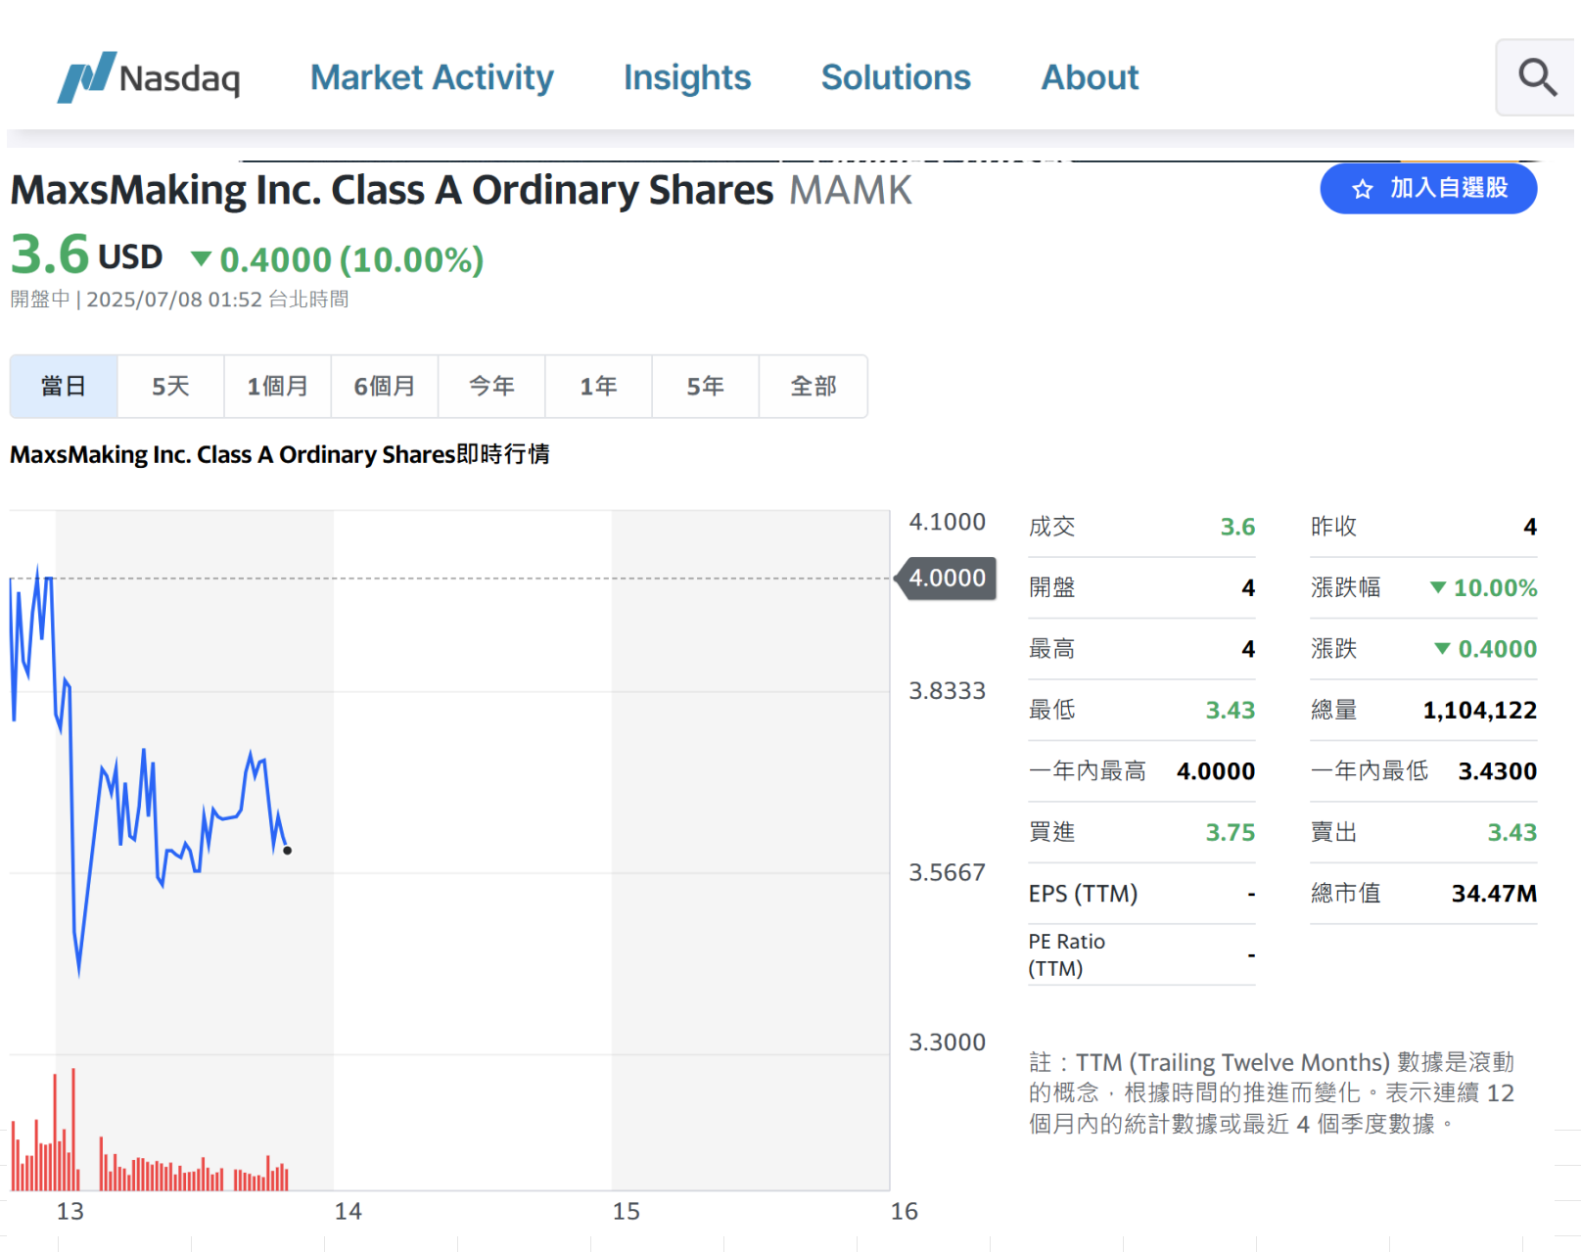Click the 0.4000 (10.00%) change text
Screen dimensions: 1581x1252
(x=351, y=259)
